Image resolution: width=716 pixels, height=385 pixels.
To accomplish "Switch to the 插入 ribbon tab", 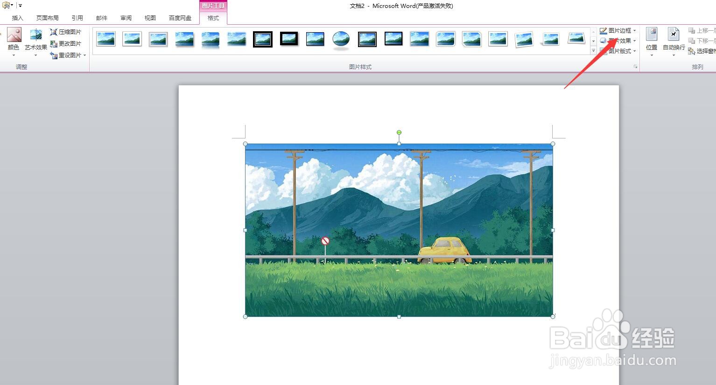I will point(18,18).
